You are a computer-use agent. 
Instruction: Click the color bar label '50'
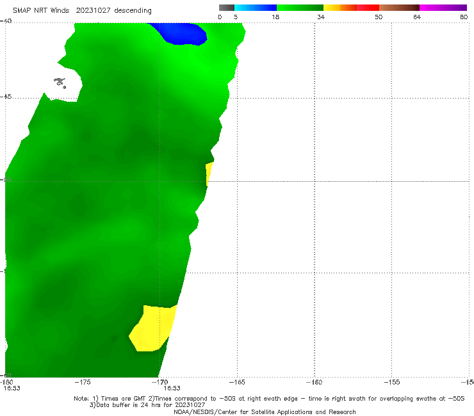point(379,17)
